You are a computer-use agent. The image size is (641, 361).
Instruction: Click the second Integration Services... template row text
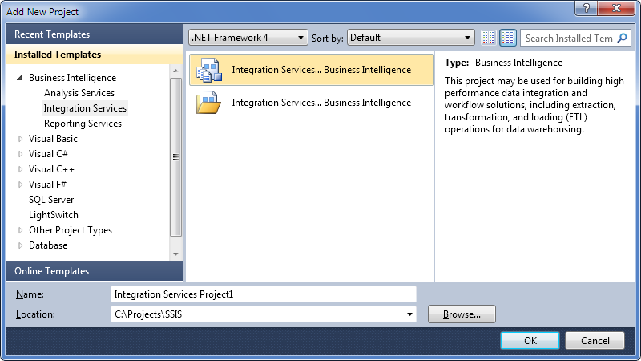click(x=321, y=103)
